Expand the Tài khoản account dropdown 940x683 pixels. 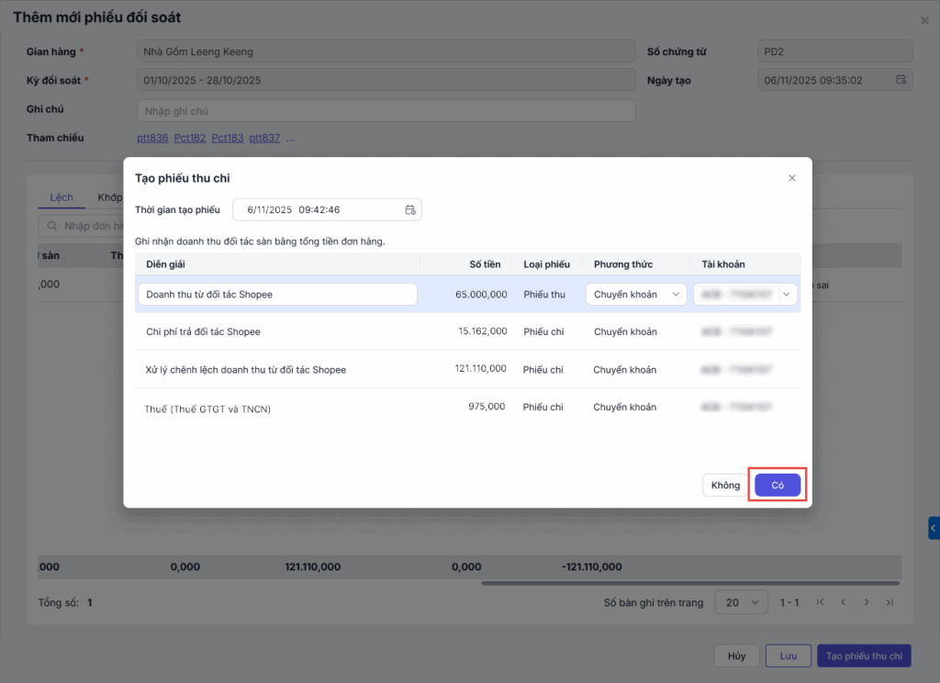(787, 294)
